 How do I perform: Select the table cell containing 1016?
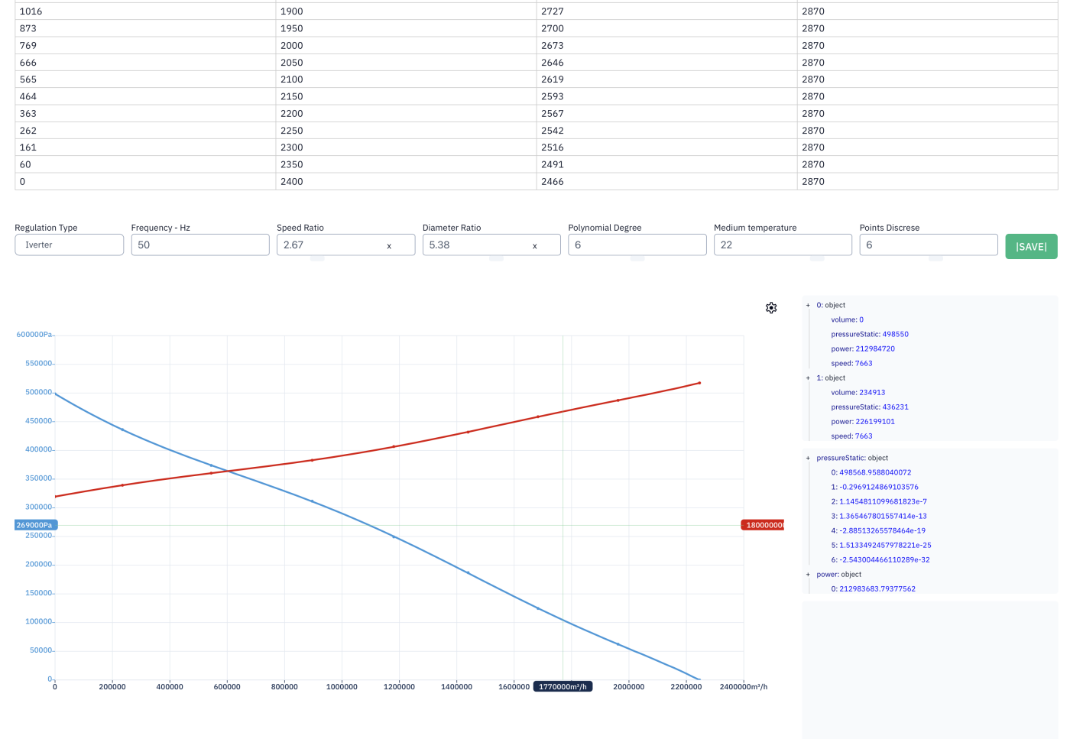pos(145,11)
